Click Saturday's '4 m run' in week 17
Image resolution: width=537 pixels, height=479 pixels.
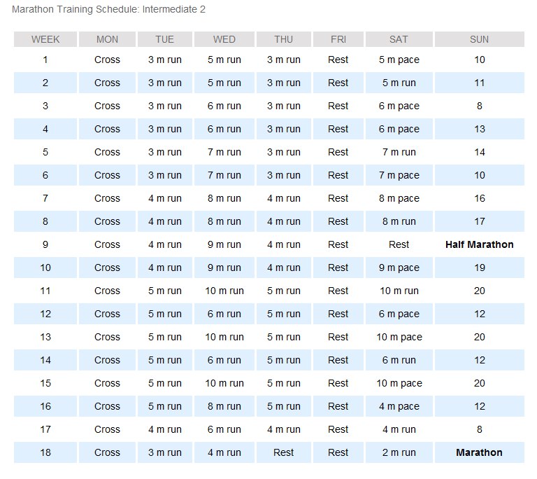coord(399,429)
